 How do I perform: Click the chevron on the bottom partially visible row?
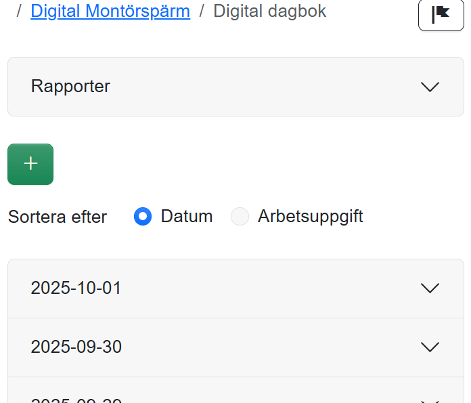click(x=430, y=400)
